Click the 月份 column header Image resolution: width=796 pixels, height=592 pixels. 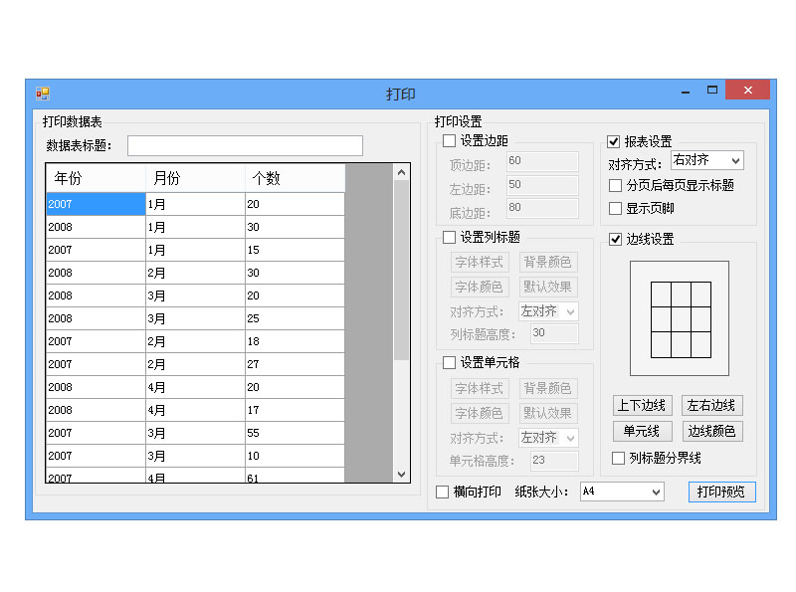(x=195, y=178)
